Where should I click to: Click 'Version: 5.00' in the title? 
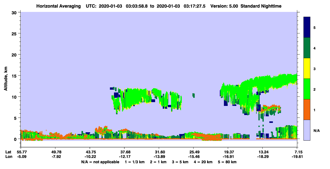pyautogui.click(x=224, y=6)
